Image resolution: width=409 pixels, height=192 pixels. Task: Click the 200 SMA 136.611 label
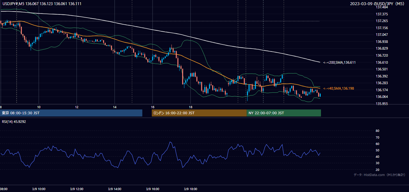[339, 63]
